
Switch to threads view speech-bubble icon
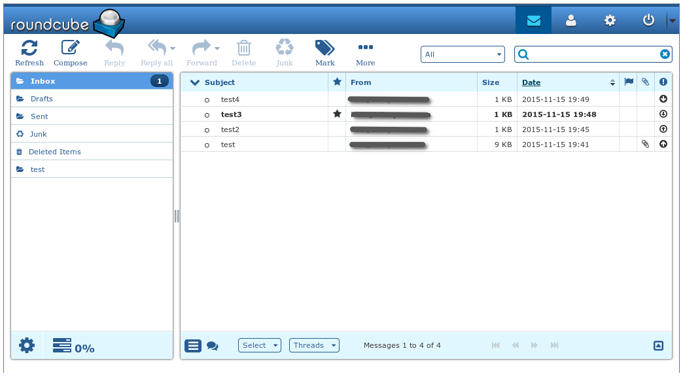click(x=213, y=346)
